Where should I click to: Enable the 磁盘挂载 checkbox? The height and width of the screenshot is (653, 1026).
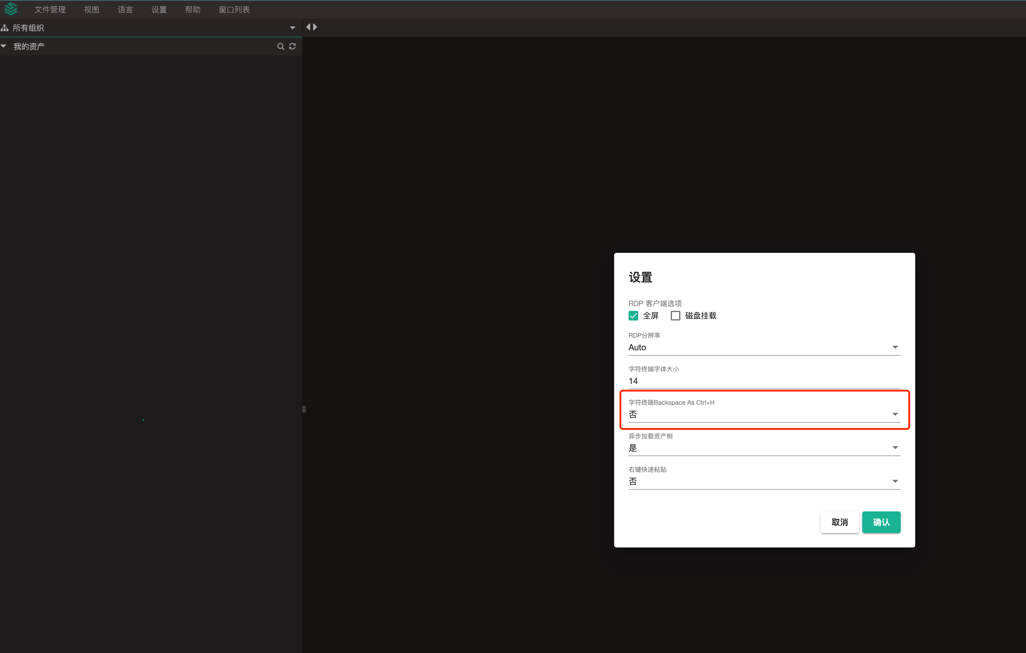[675, 316]
